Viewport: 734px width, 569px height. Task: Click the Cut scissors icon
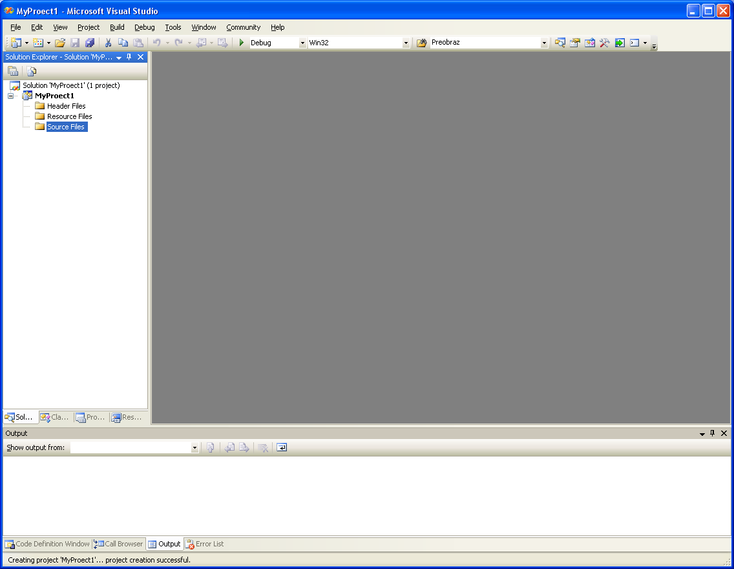[x=108, y=43]
